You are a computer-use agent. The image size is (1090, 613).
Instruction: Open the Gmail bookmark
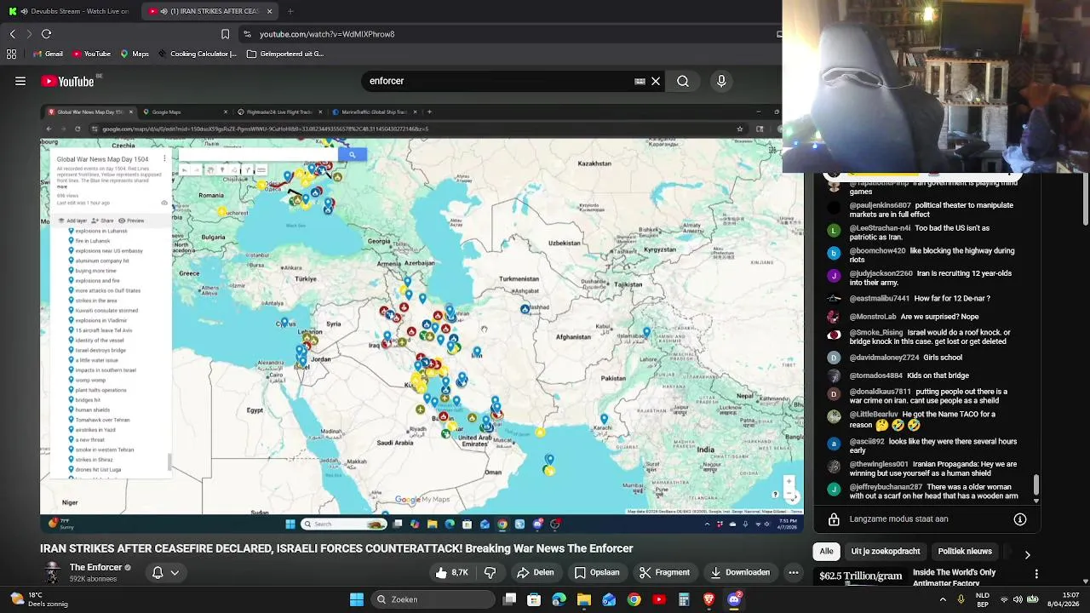click(48, 54)
